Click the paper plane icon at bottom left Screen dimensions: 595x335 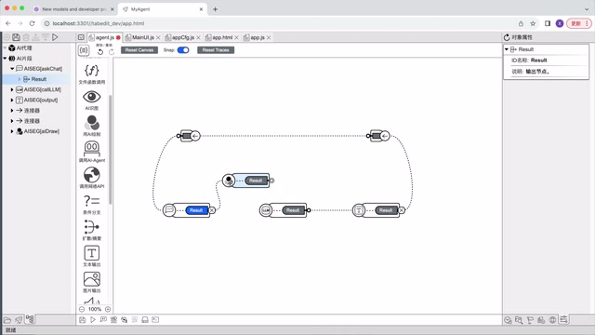pos(19,320)
